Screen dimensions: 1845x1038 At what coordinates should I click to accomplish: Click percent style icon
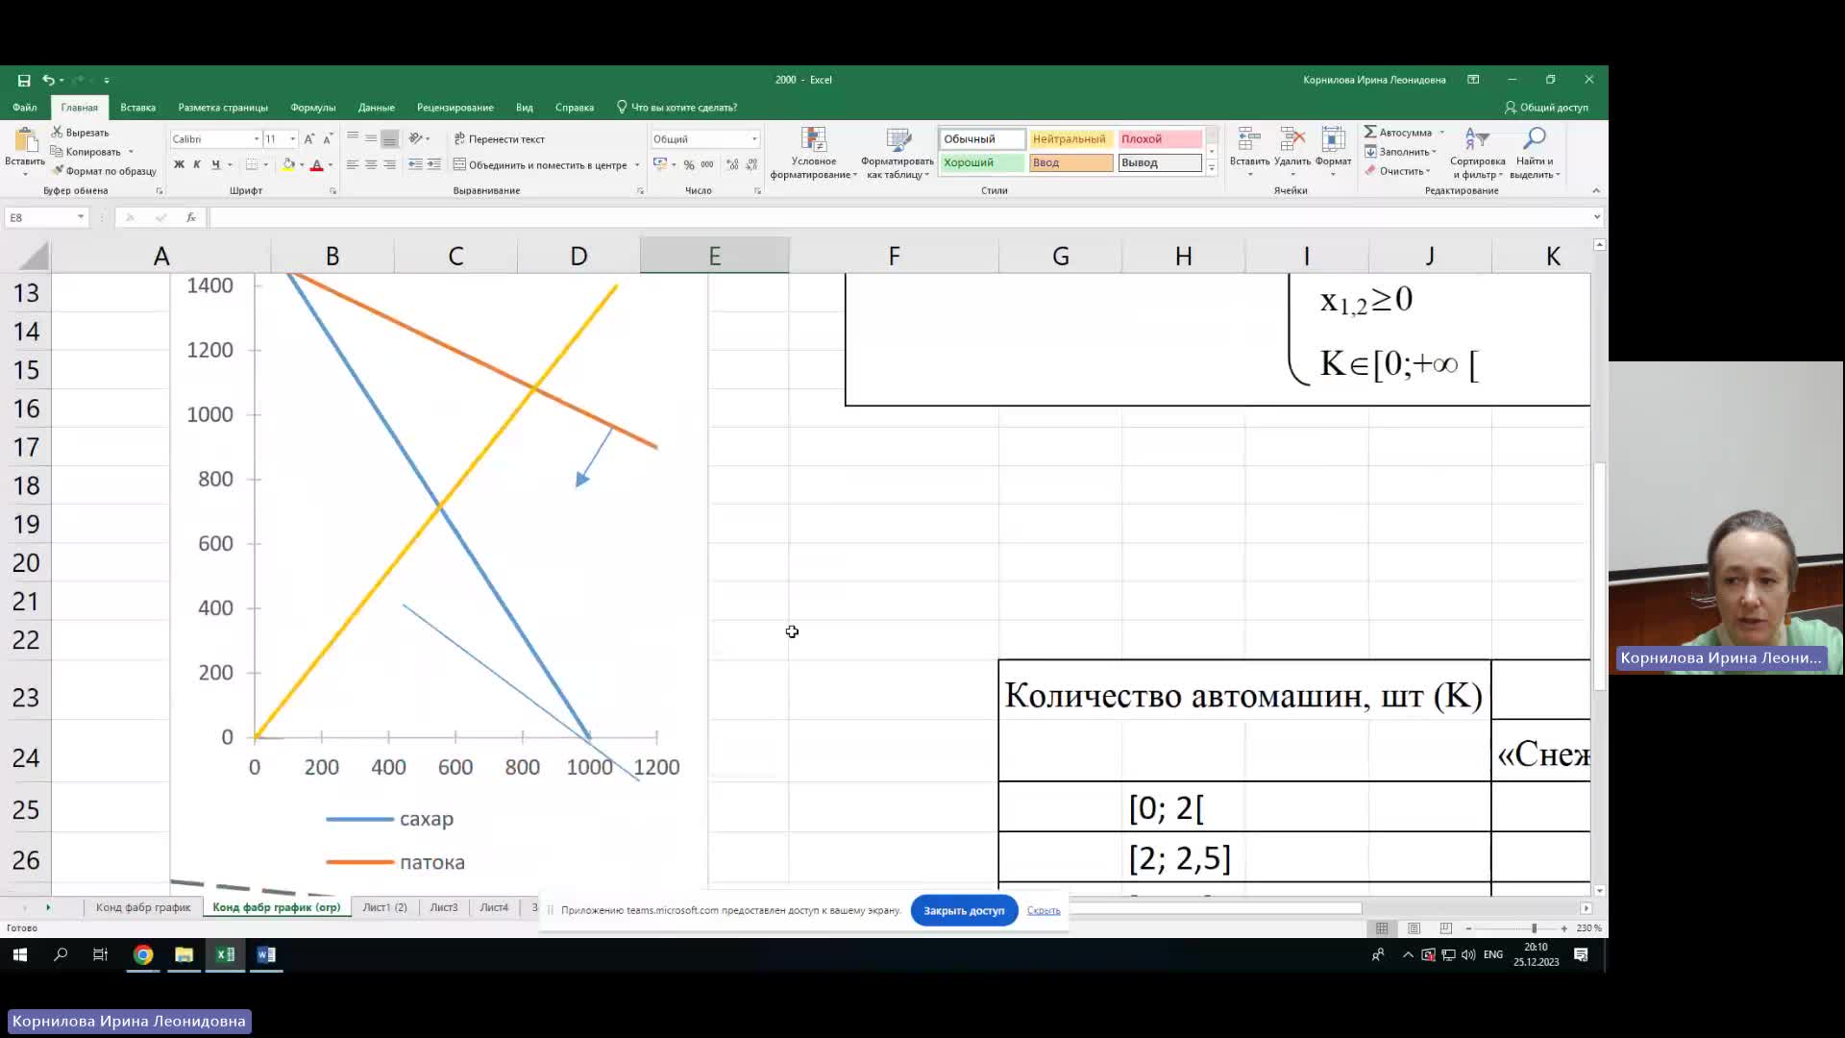(x=689, y=164)
